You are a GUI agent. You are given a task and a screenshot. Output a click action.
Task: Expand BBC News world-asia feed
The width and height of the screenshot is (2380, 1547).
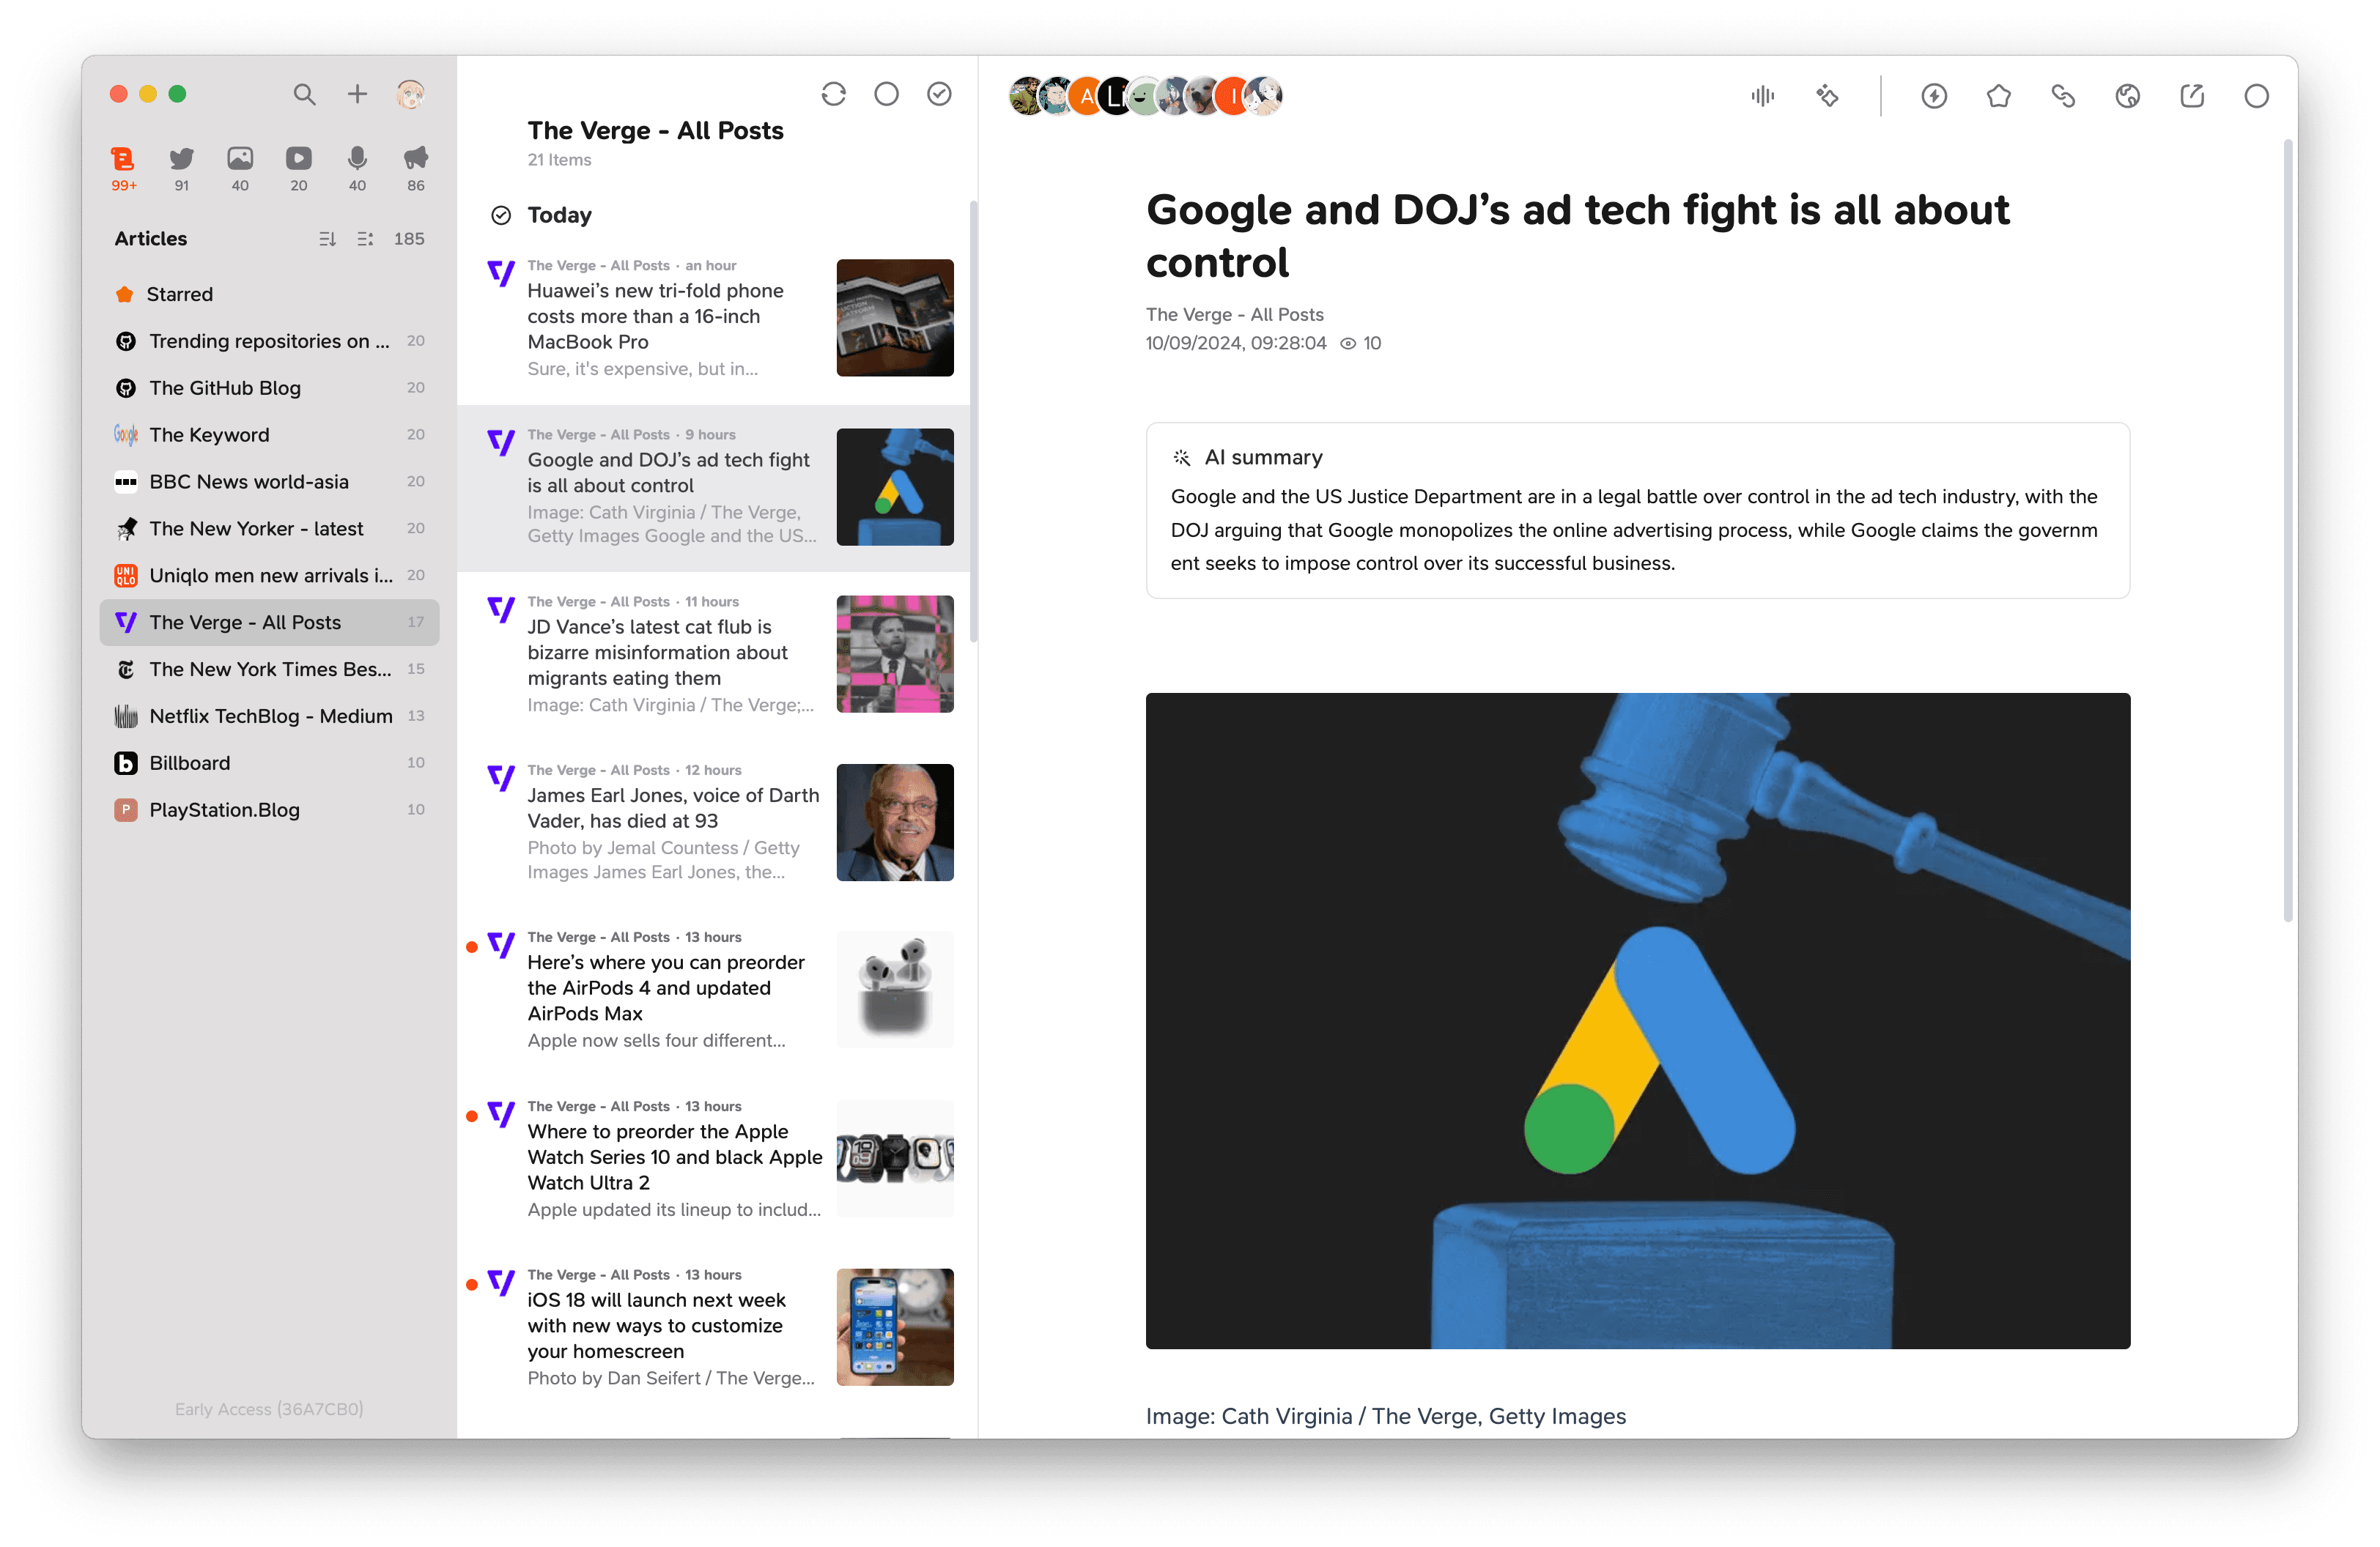pos(267,481)
